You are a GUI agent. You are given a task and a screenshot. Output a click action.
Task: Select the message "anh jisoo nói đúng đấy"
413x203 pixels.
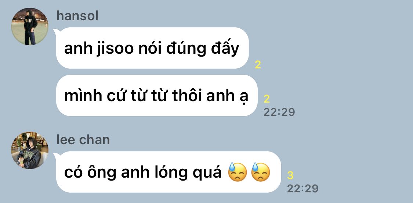click(x=152, y=48)
